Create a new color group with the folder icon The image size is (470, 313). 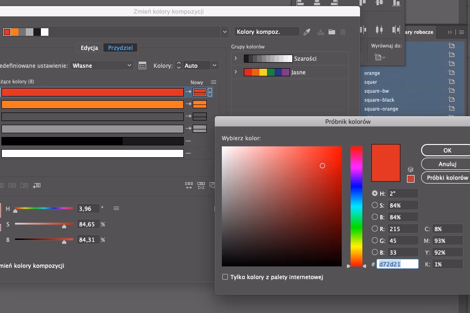point(332,32)
